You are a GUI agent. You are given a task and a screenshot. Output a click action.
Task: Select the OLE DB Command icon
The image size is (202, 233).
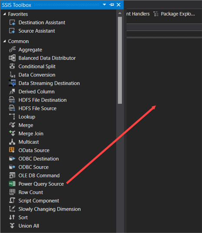click(12, 176)
